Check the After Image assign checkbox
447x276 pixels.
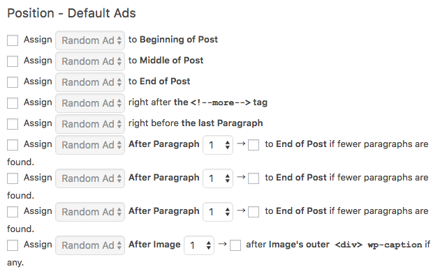[x=13, y=245]
